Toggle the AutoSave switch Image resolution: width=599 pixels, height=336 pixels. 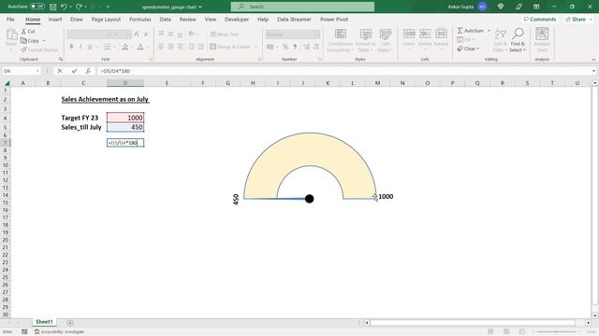[37, 7]
